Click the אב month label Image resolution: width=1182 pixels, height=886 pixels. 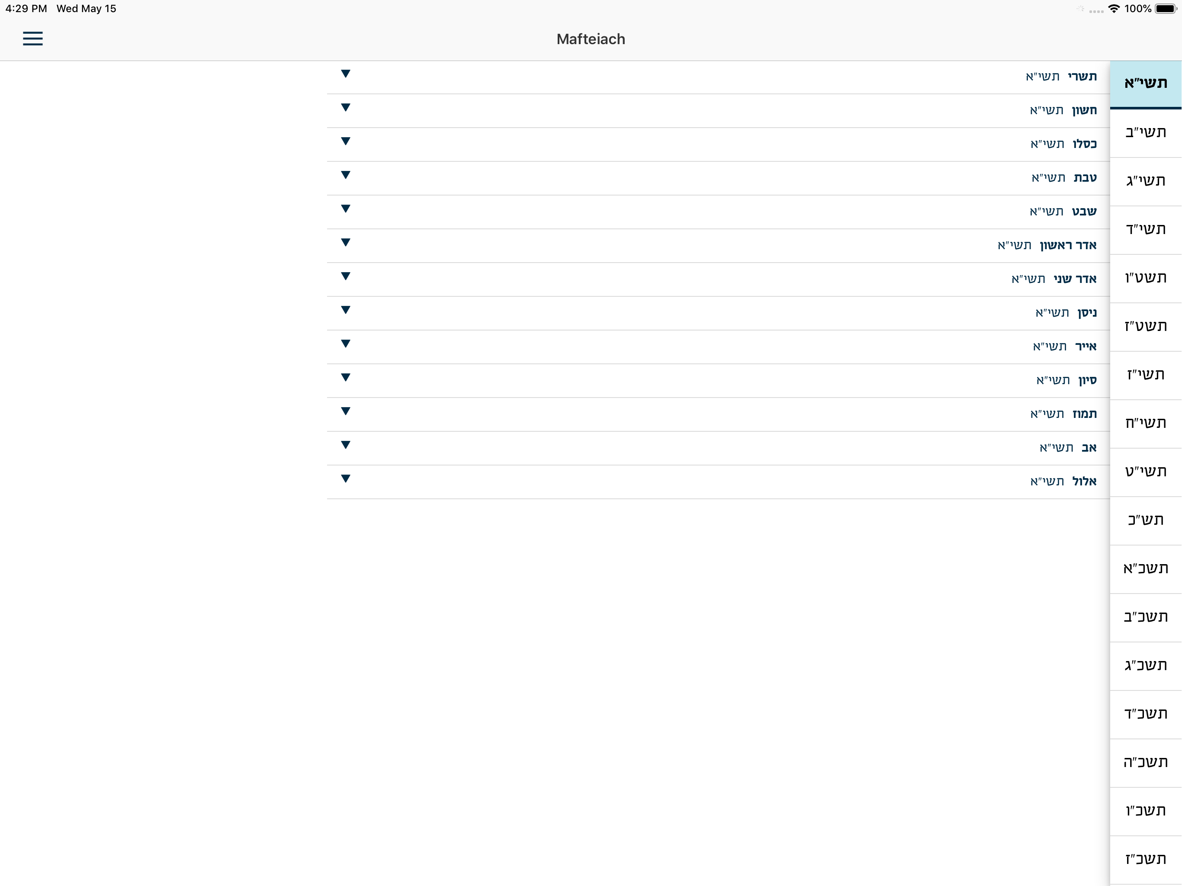pos(1089,447)
